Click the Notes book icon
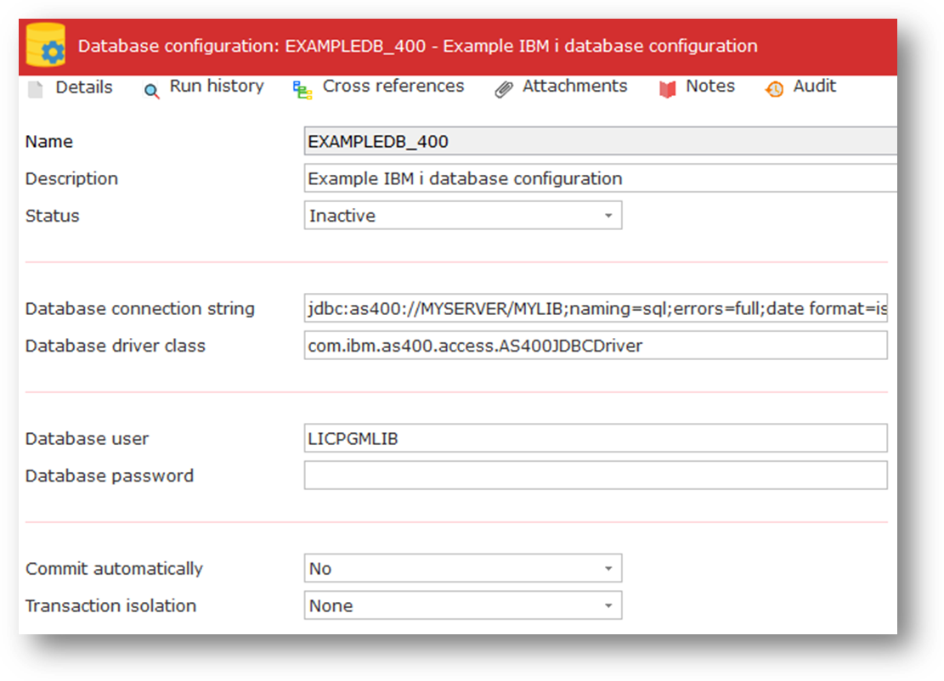944x681 pixels. pos(668,89)
